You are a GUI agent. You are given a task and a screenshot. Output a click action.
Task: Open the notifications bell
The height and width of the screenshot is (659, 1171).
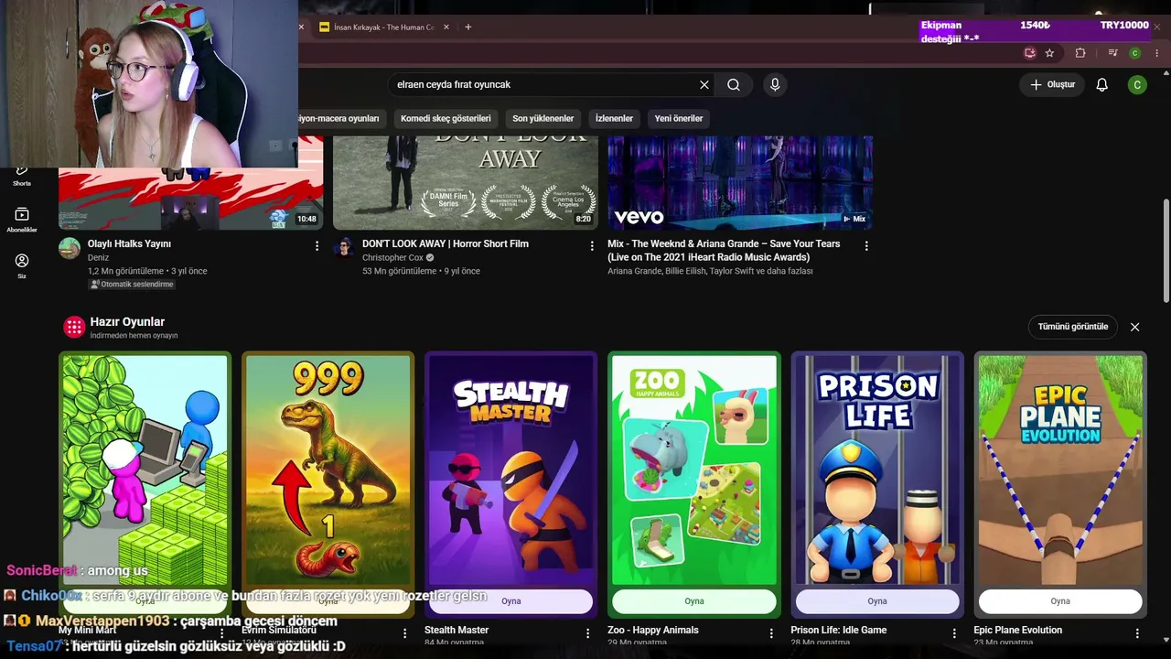(x=1101, y=84)
